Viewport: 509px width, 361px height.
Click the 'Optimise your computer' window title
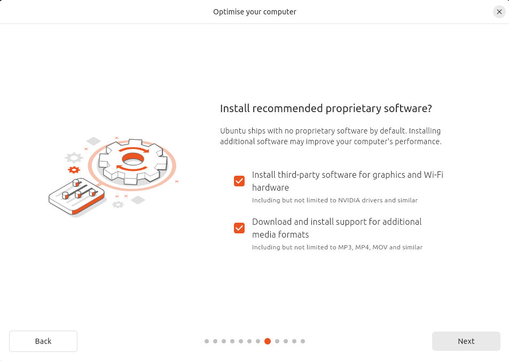click(254, 12)
